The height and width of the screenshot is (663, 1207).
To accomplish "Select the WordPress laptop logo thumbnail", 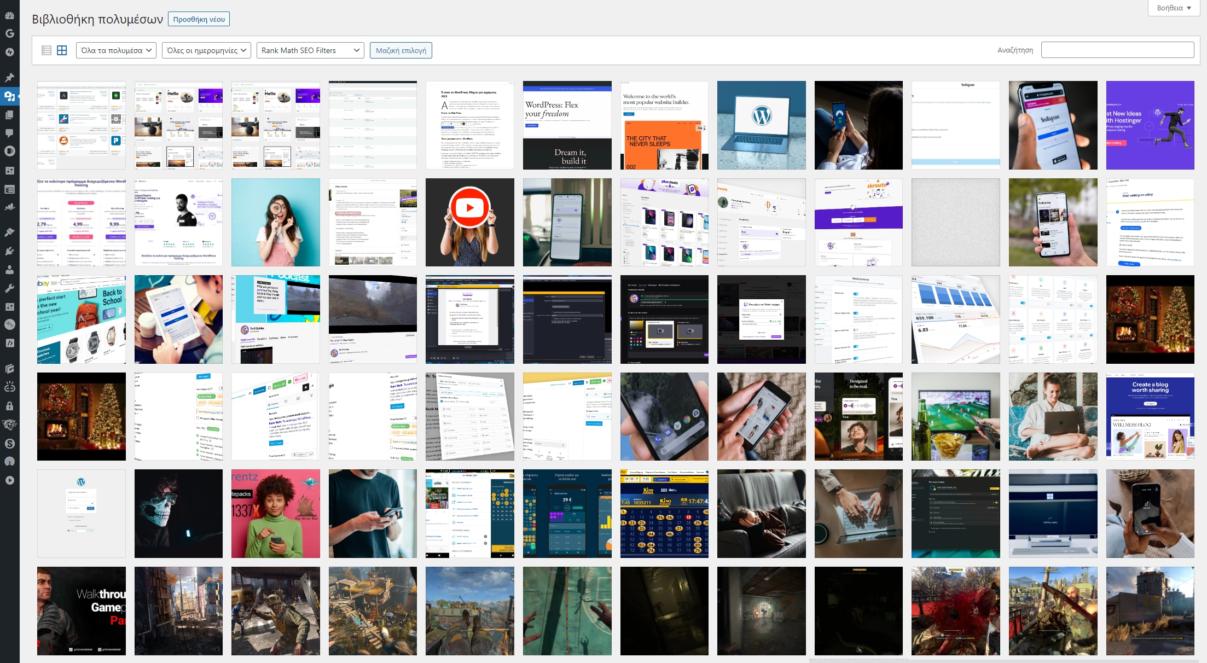I will click(761, 125).
